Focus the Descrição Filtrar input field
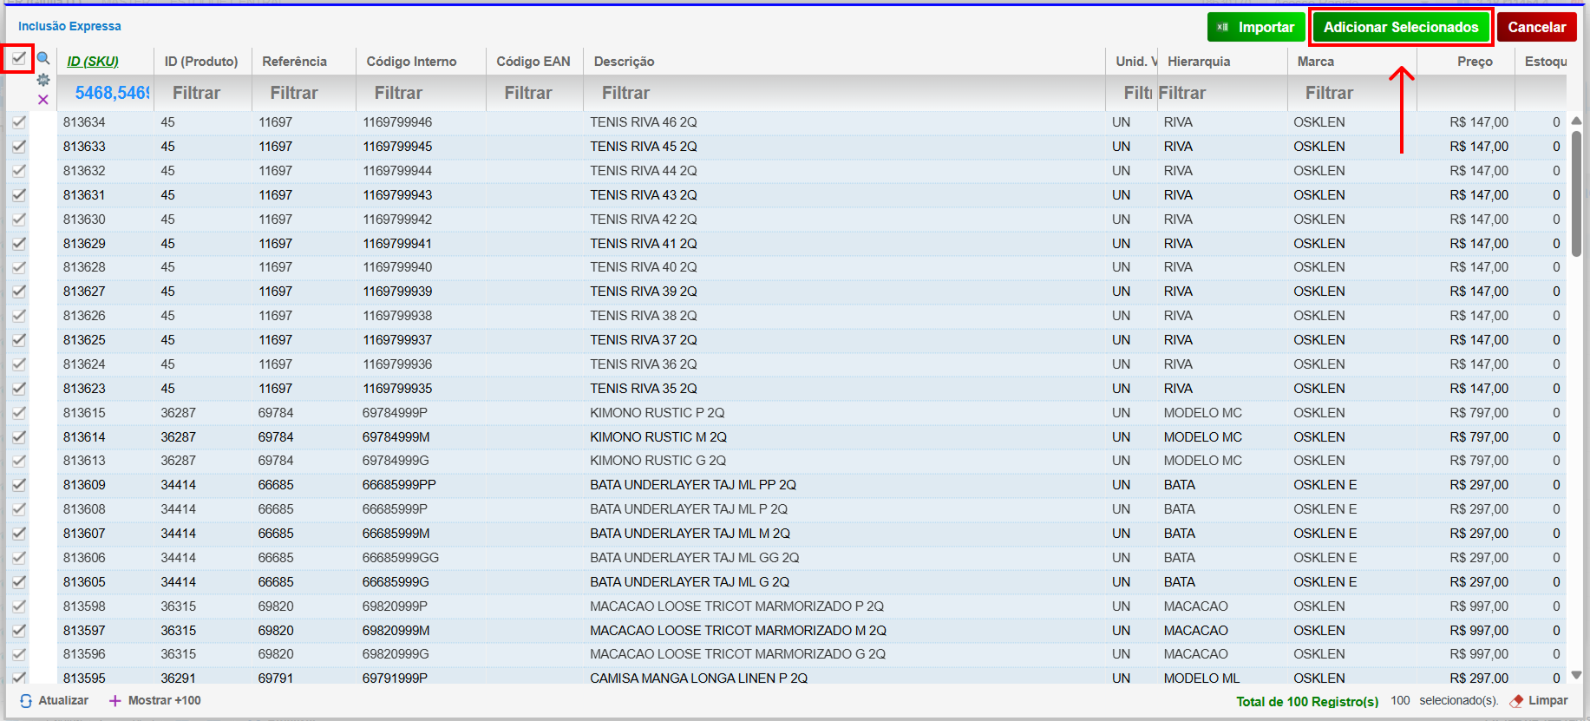 pos(841,93)
